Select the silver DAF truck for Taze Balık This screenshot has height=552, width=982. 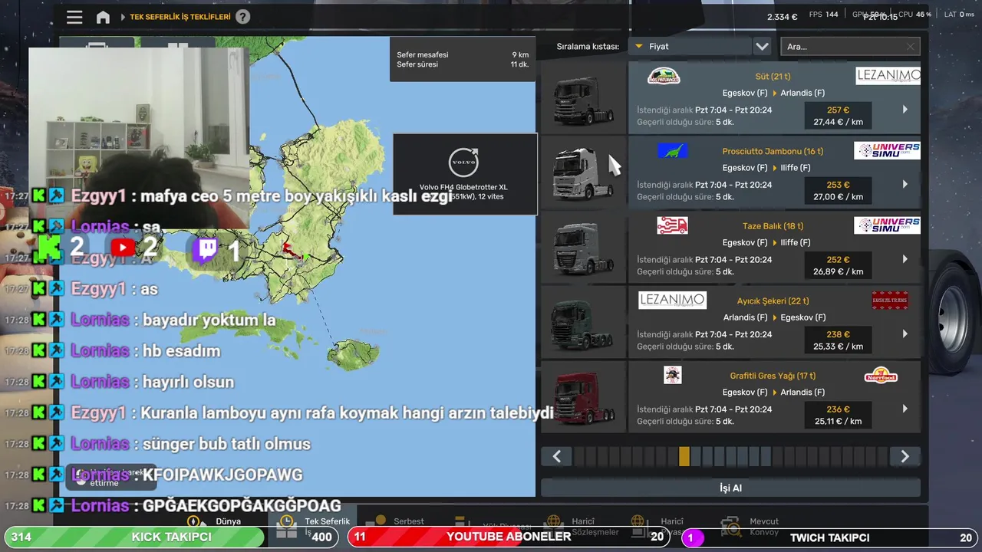tap(584, 247)
